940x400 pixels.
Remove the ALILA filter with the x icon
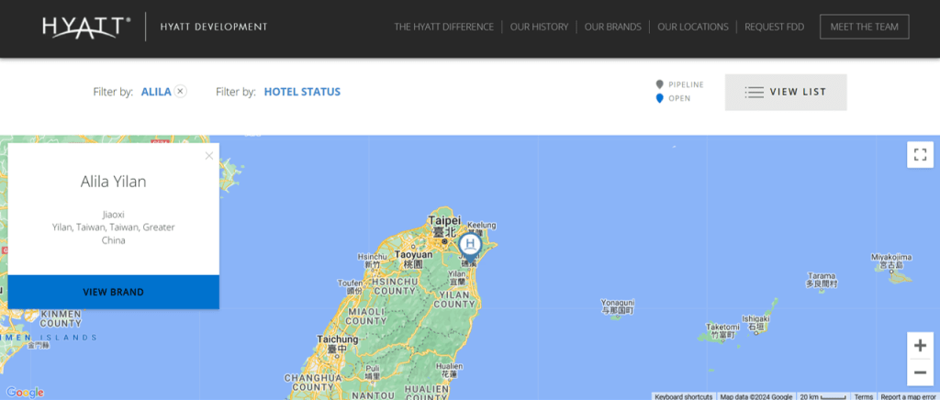181,91
